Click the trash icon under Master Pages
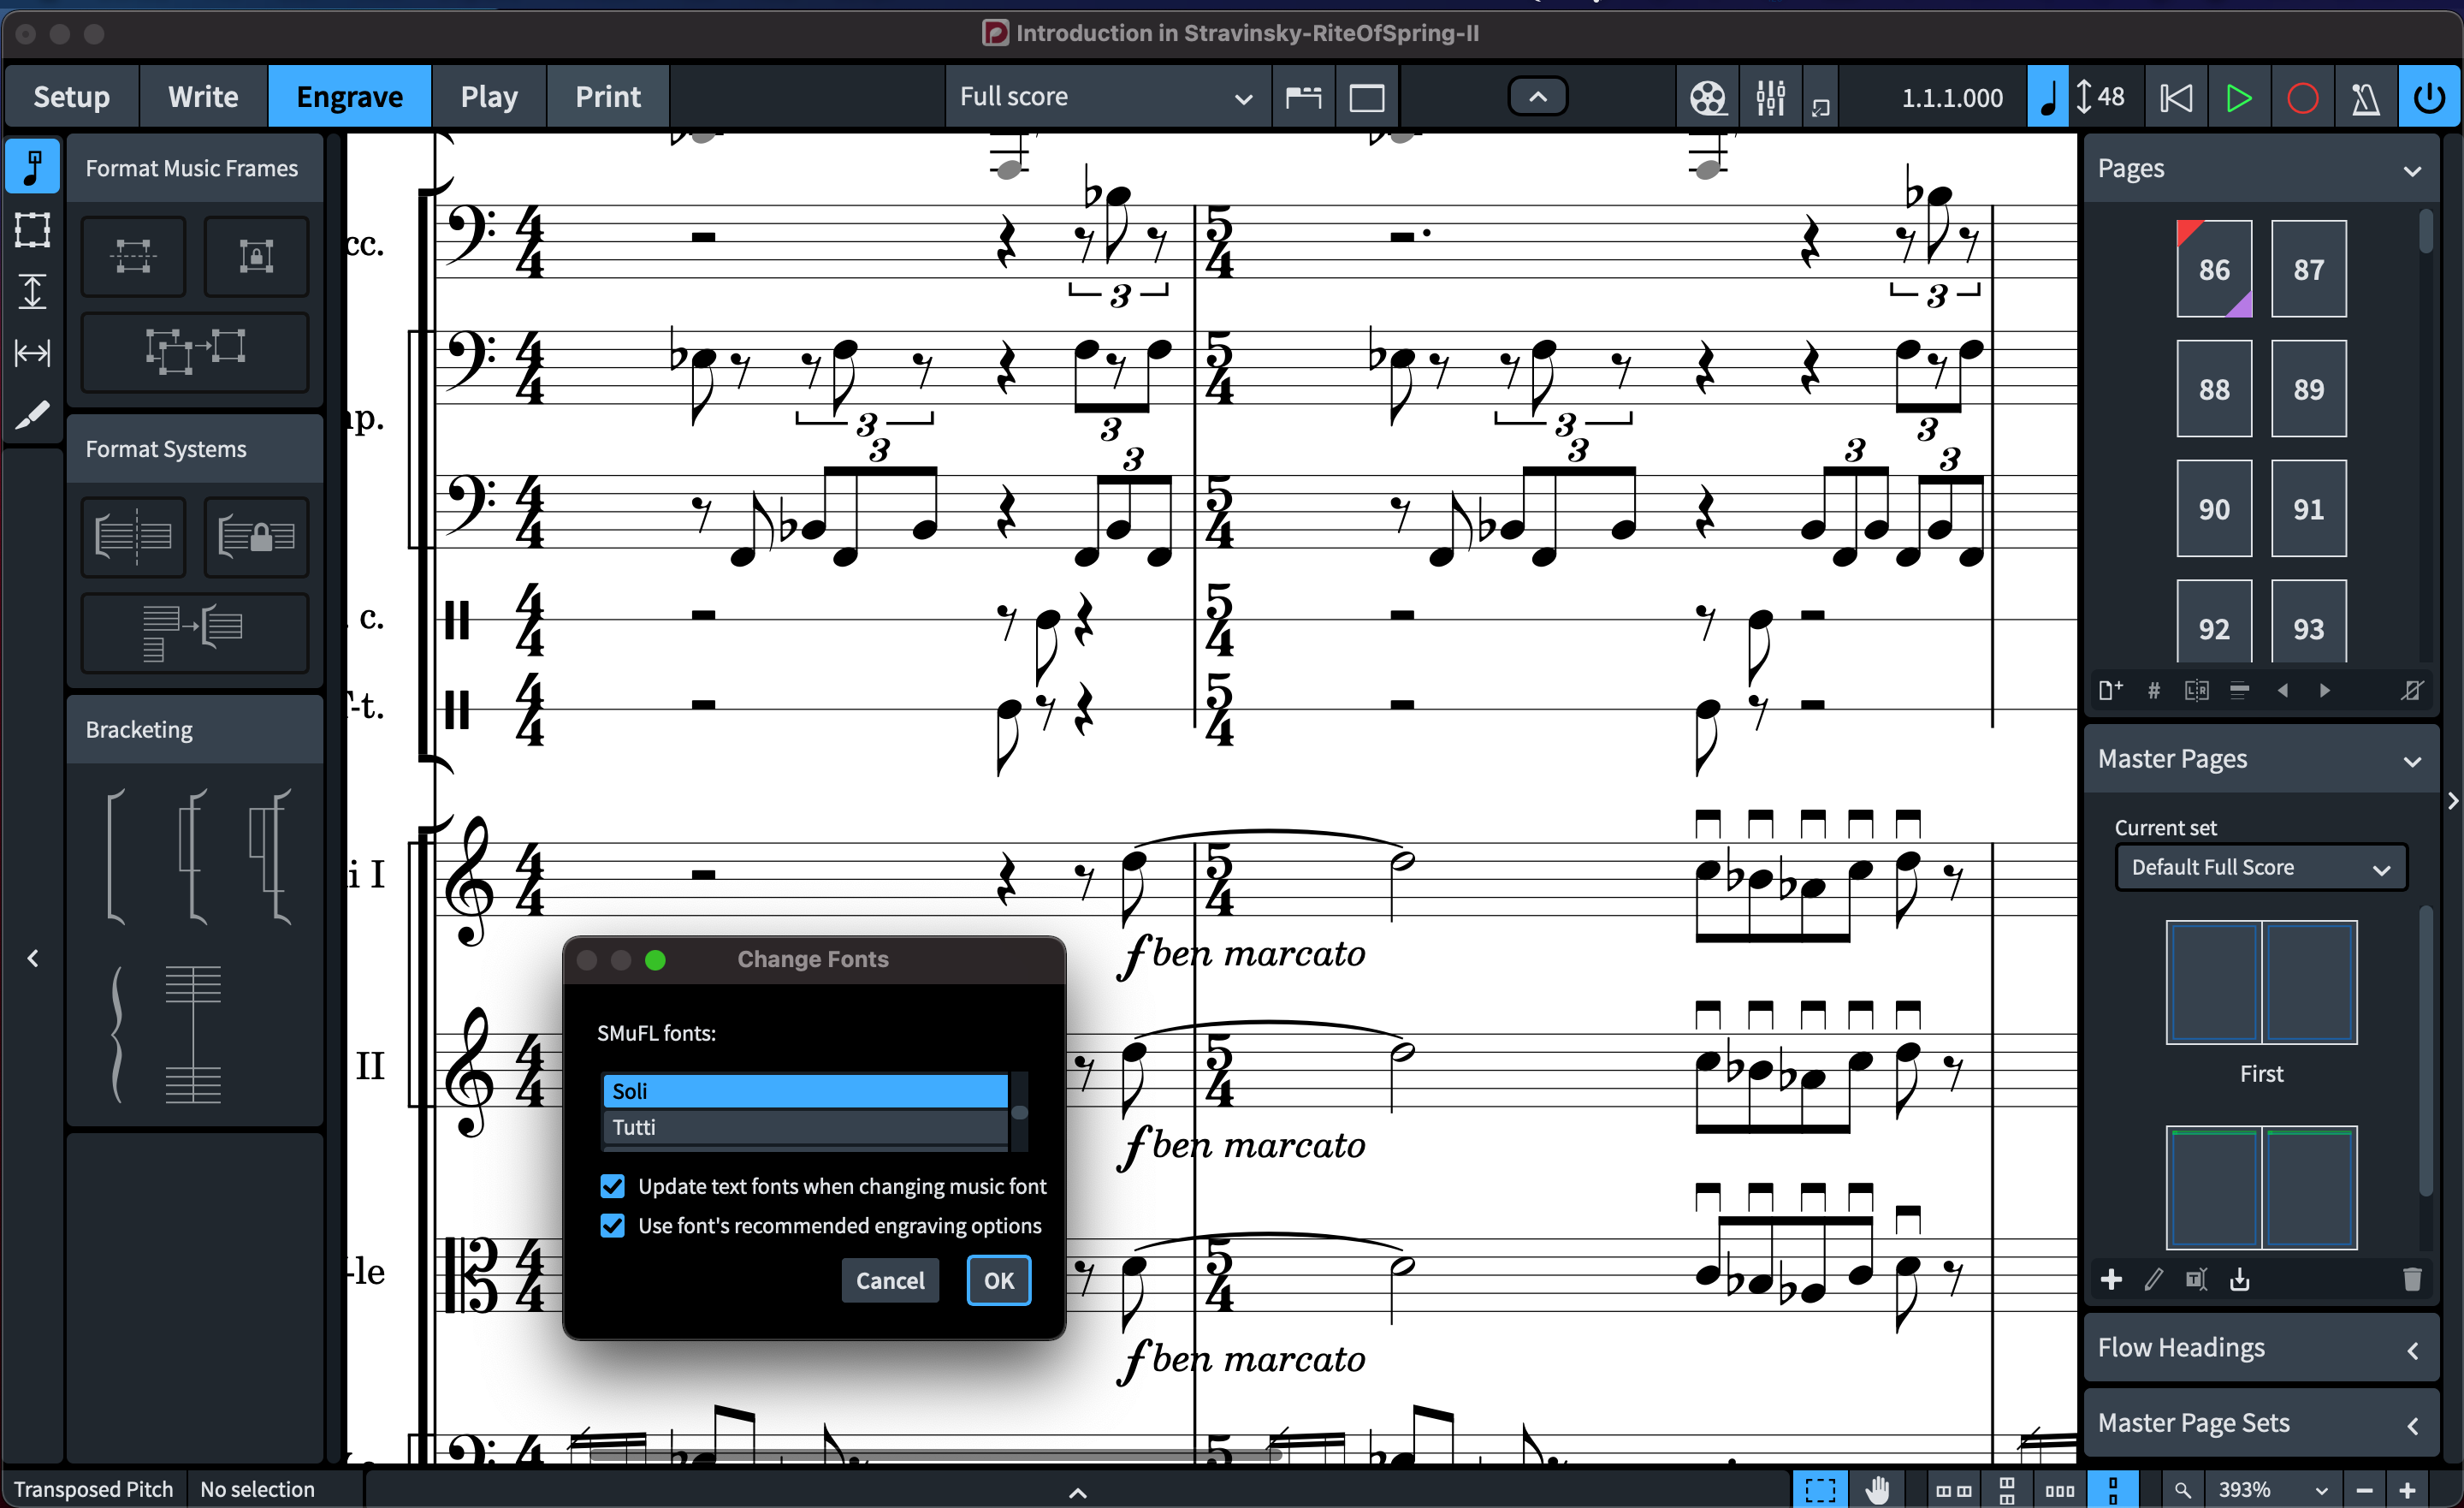This screenshot has height=1508, width=2464. point(2412,1279)
